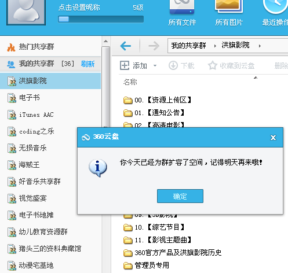Click 确定 button in dialog
This screenshot has width=288, height=273.
180,196
